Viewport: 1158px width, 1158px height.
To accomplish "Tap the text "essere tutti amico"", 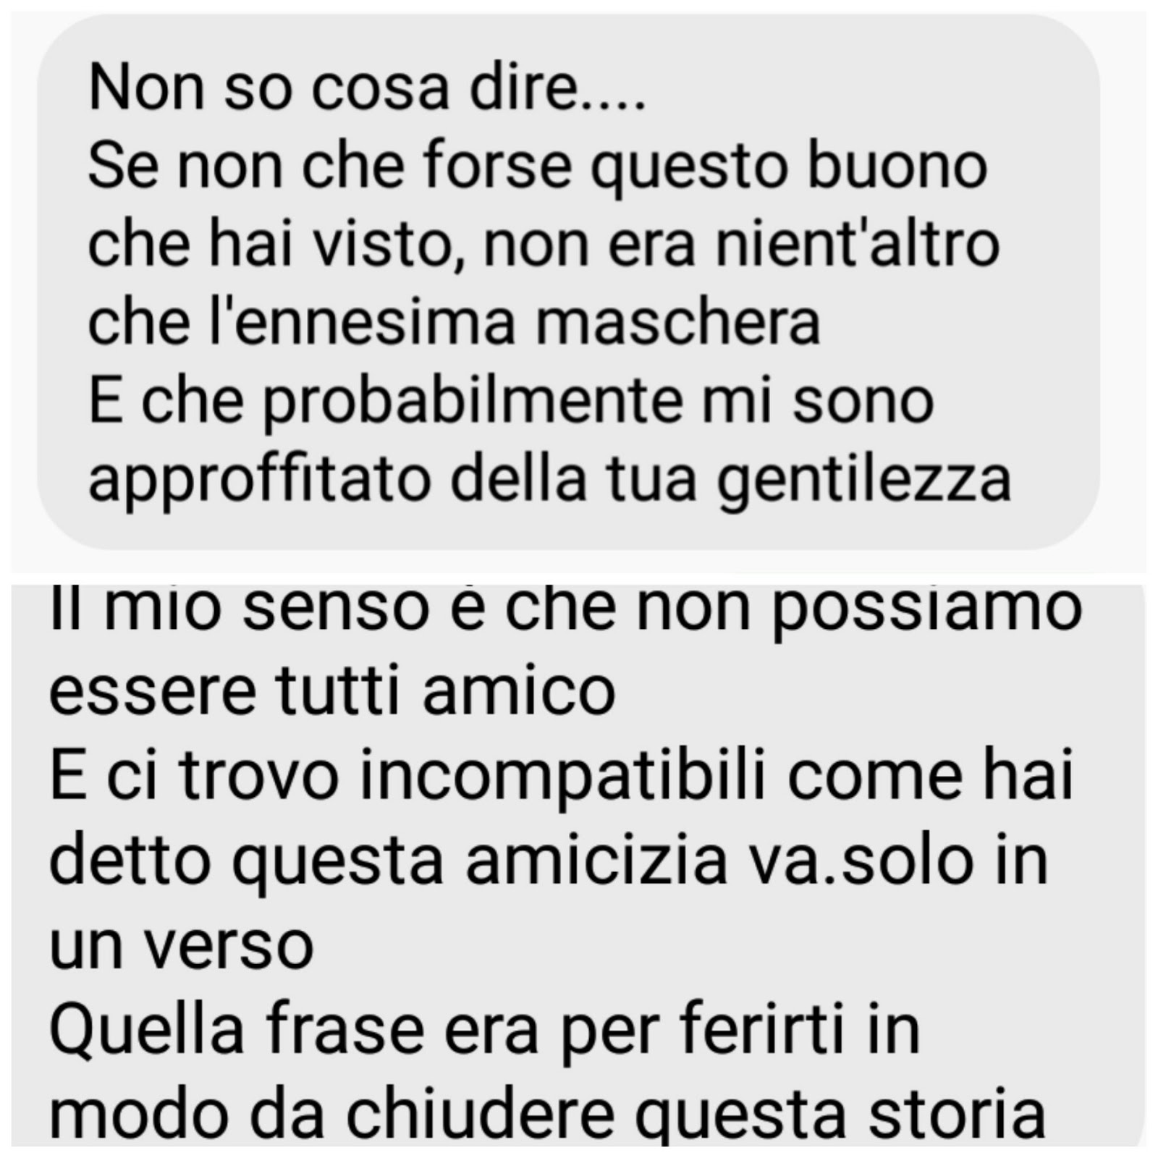I will tap(332, 690).
